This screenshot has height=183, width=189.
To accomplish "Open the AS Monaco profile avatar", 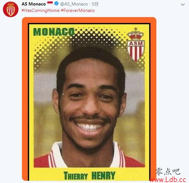I will 11,9.
